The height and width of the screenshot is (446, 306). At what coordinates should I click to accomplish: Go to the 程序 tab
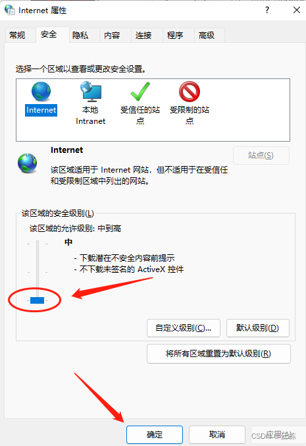(175, 36)
